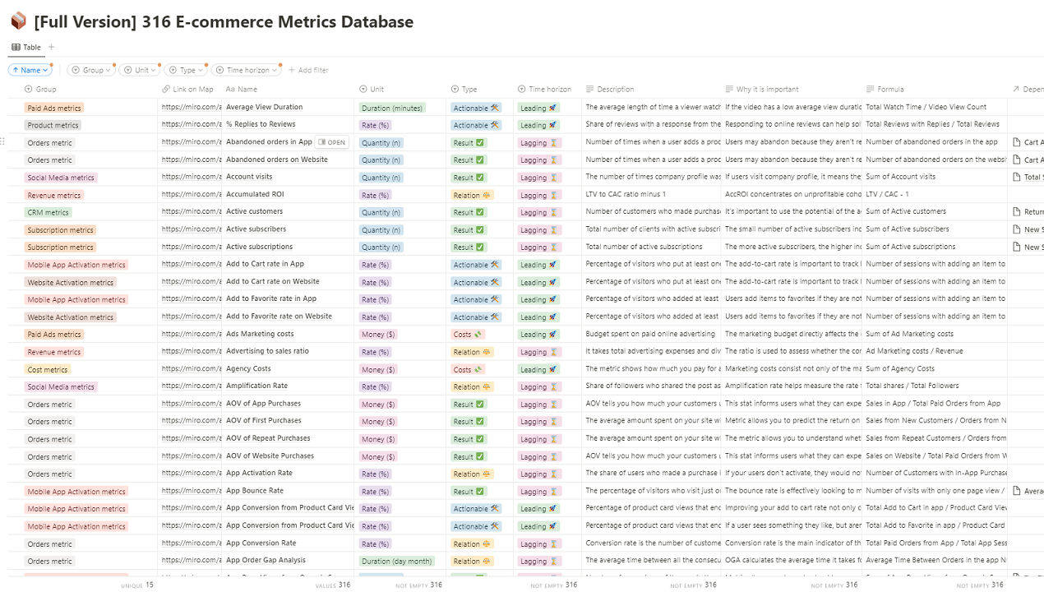Open the Abandoned orders in App page with OPEN

[331, 142]
